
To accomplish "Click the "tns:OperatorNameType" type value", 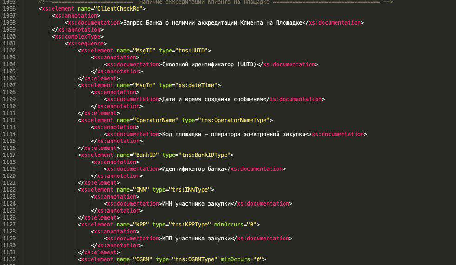I will pos(234,120).
